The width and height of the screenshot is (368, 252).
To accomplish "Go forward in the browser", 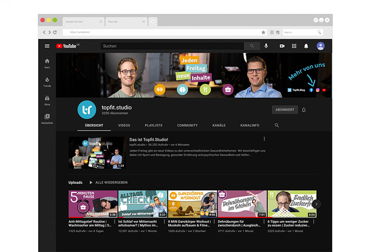I will tap(50, 32).
